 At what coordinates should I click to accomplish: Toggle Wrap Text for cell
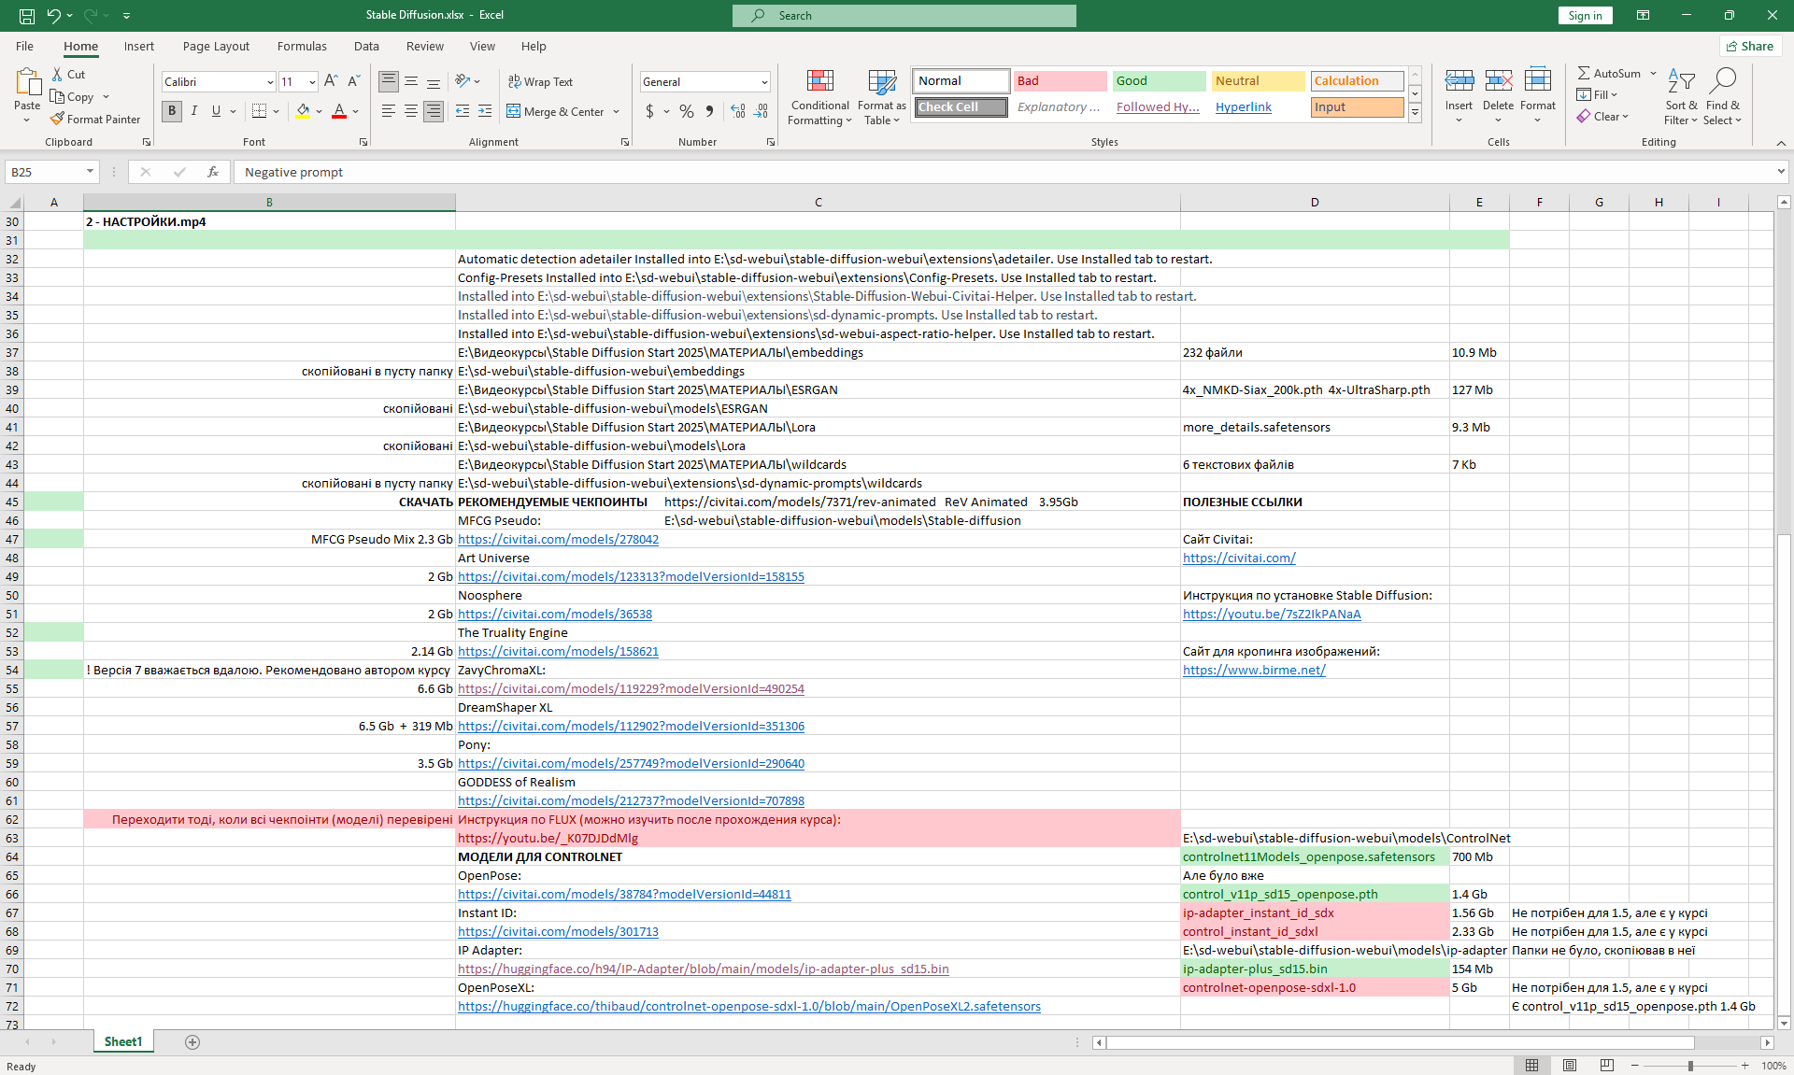tap(540, 82)
